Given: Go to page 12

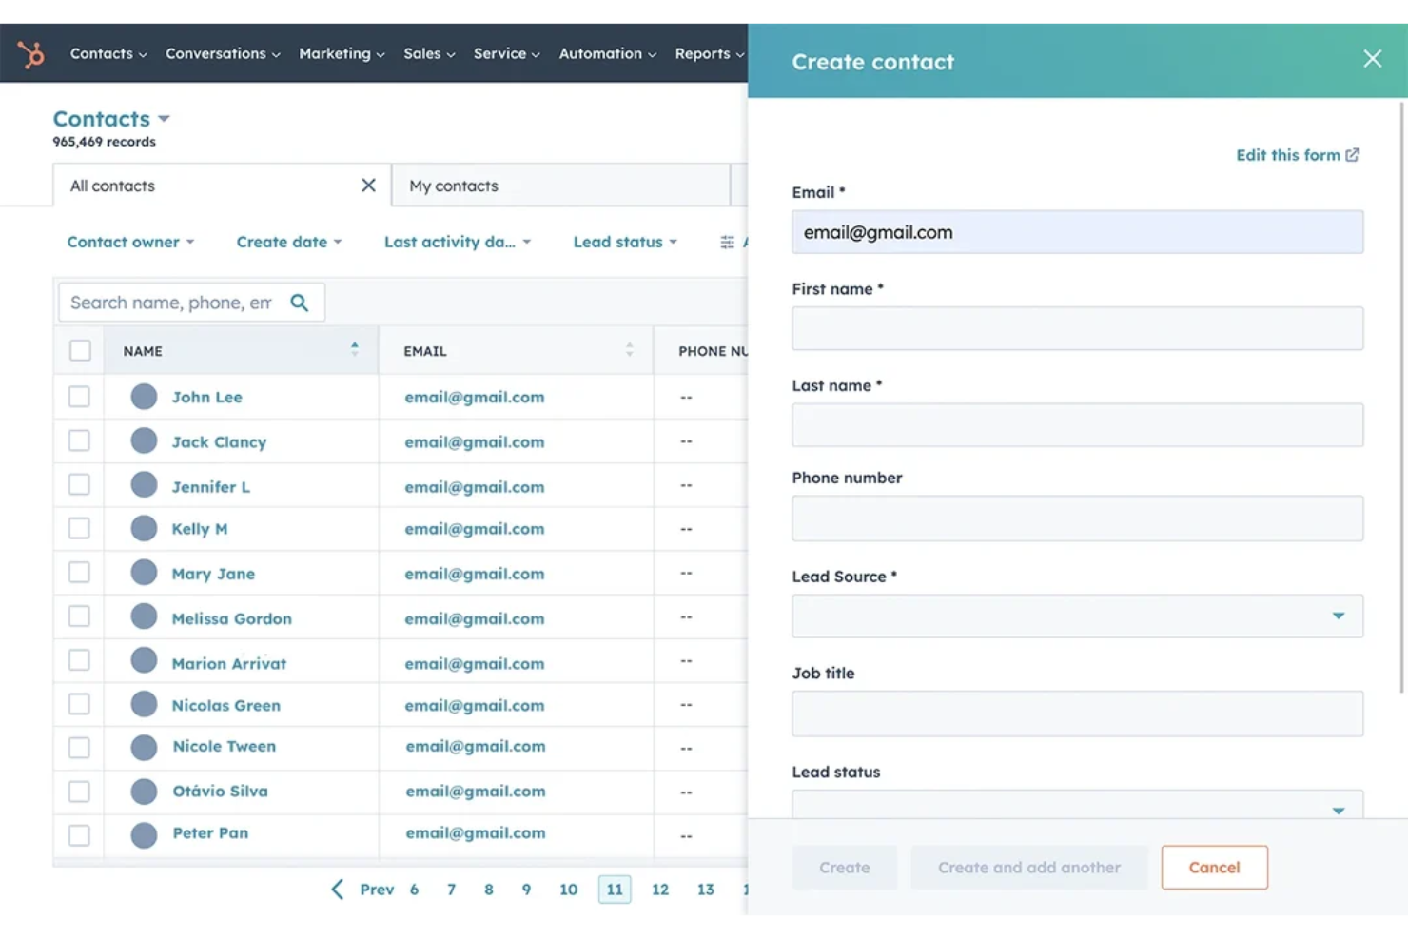Looking at the screenshot, I should [659, 890].
